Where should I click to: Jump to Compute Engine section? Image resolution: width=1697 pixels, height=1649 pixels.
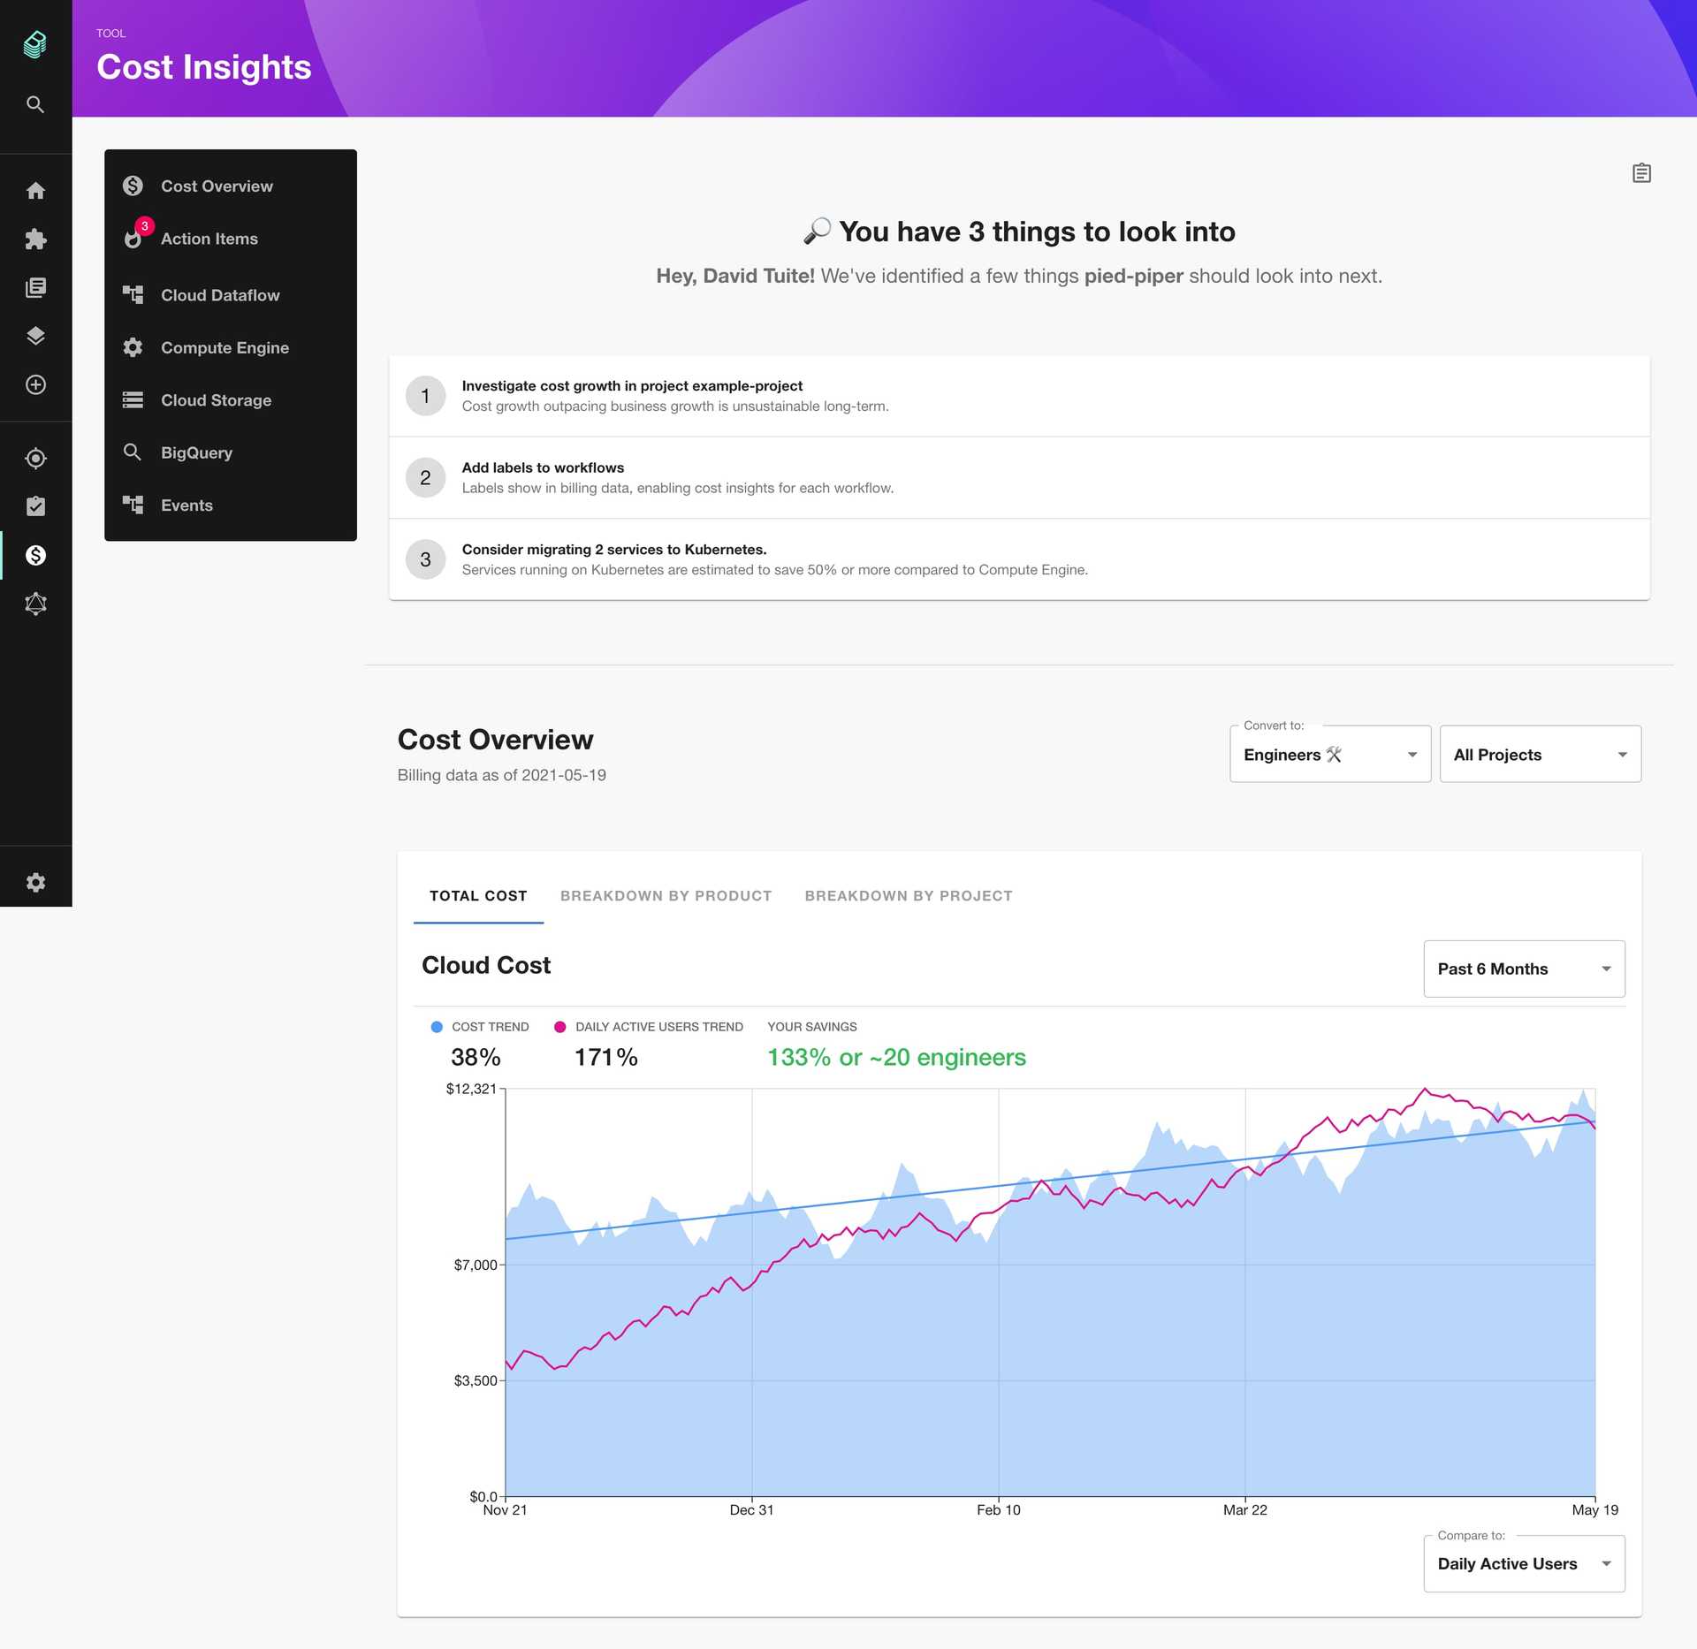click(231, 347)
